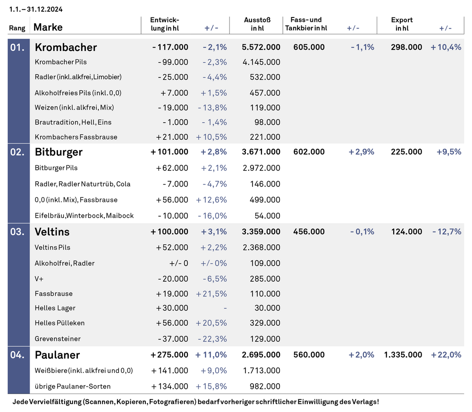
Task: Click the Helles Lager label
Action: (55, 308)
